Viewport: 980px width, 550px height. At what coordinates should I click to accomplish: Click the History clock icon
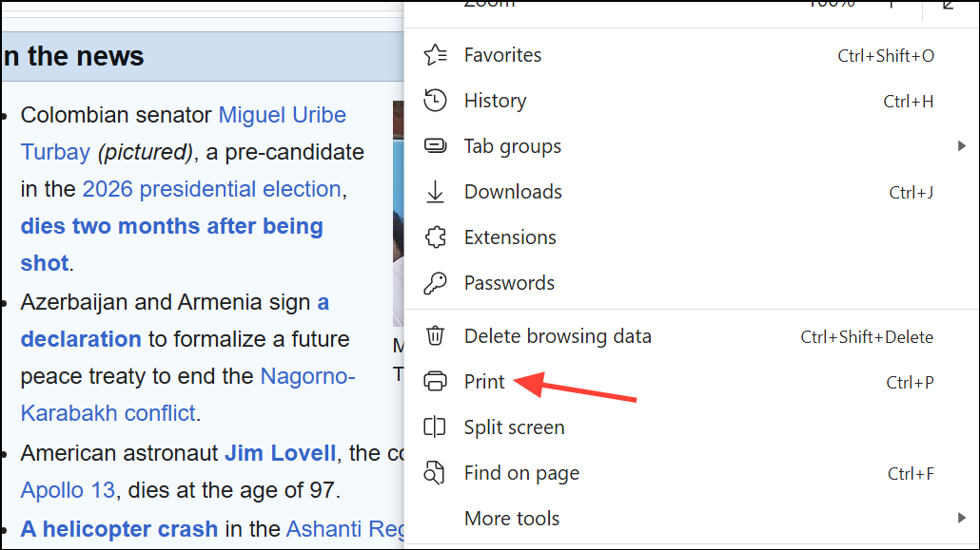(435, 101)
